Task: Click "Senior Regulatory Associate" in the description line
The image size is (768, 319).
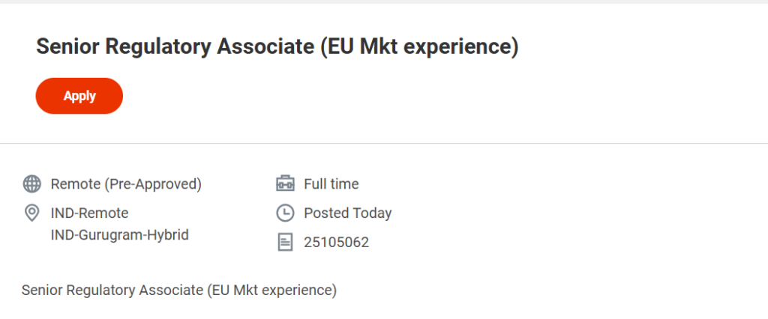Action: click(x=112, y=290)
